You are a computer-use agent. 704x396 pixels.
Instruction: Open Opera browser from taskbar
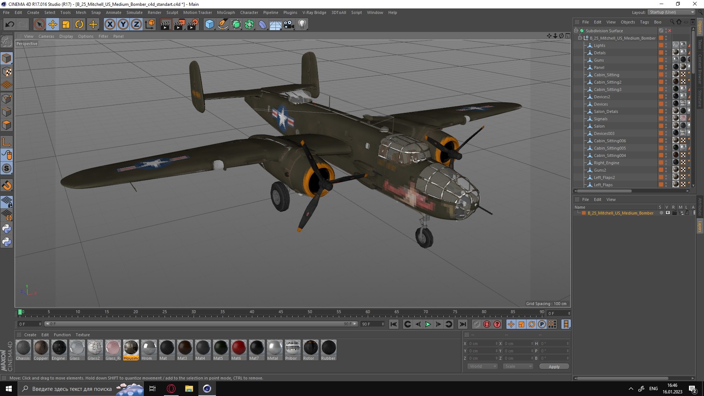click(x=171, y=389)
